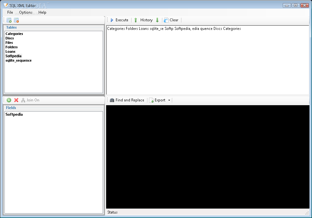This screenshot has height=218, width=312.
Task: Click the Export button text
Action: click(160, 100)
